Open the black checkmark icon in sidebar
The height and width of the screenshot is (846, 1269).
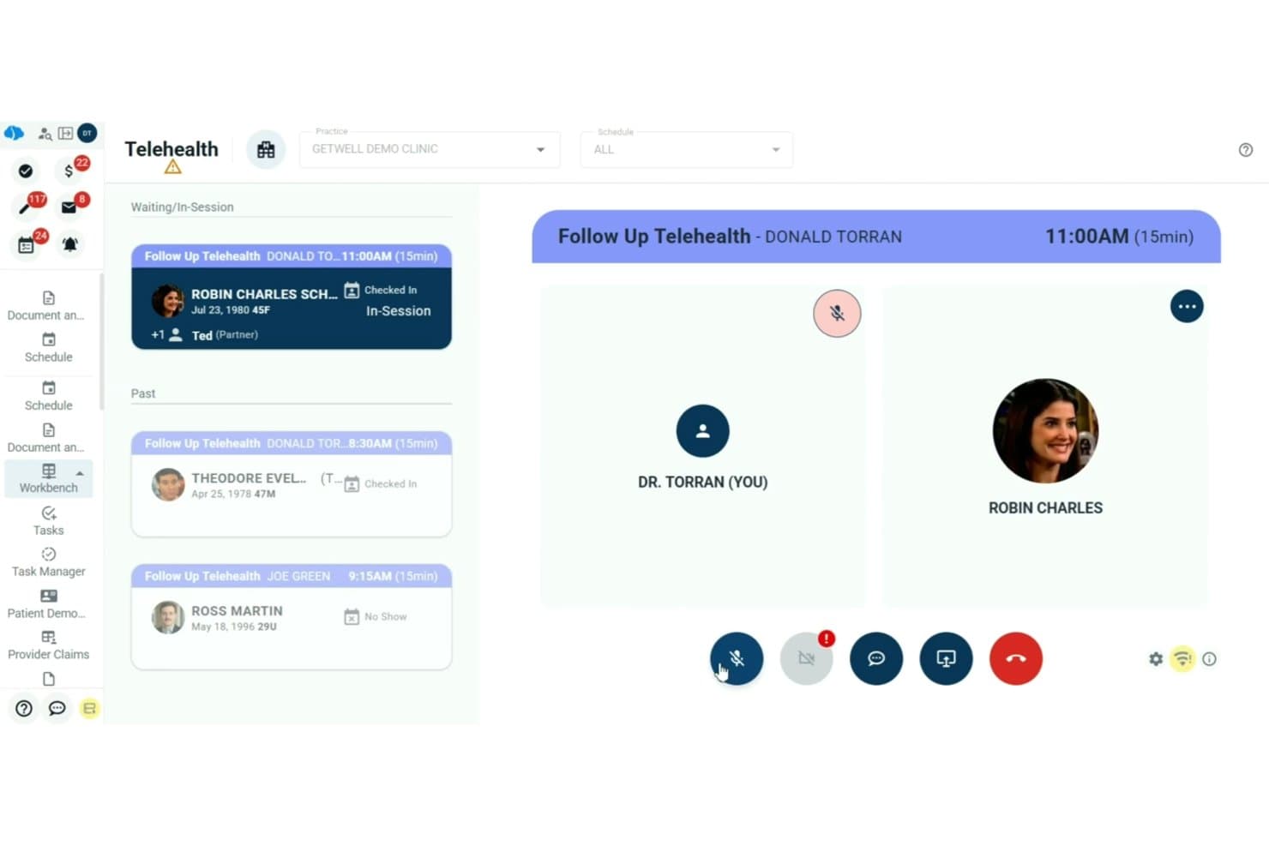click(26, 171)
